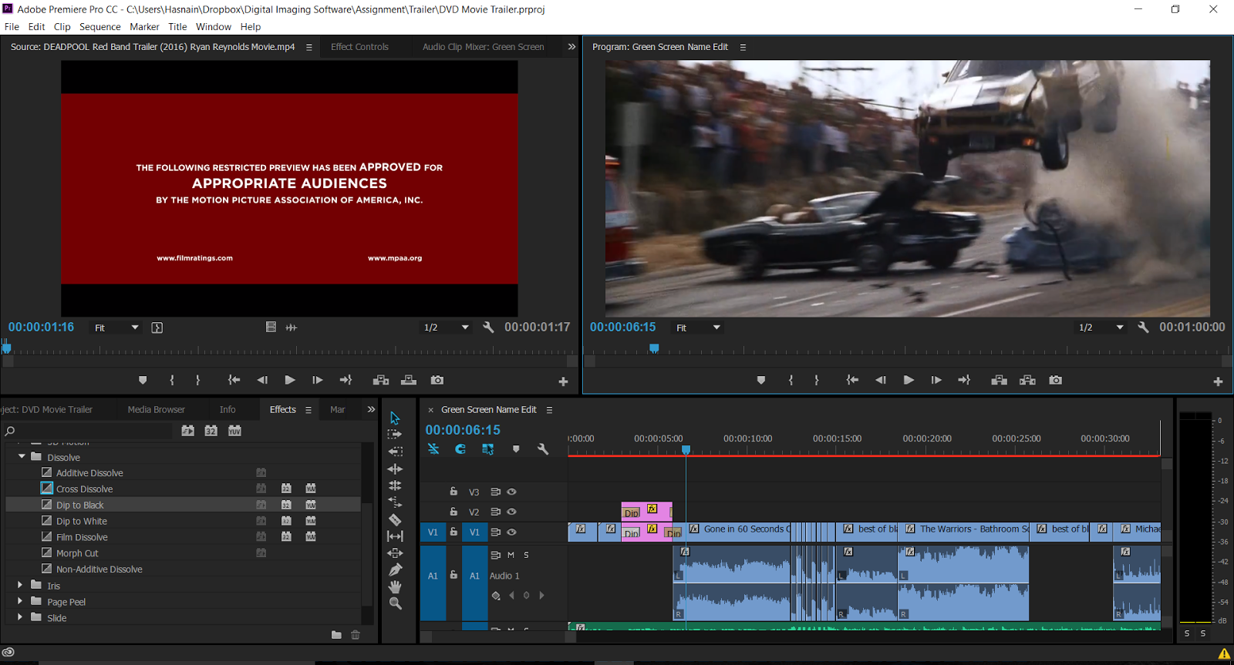Select Dip to White effect
This screenshot has width=1234, height=665.
click(81, 521)
